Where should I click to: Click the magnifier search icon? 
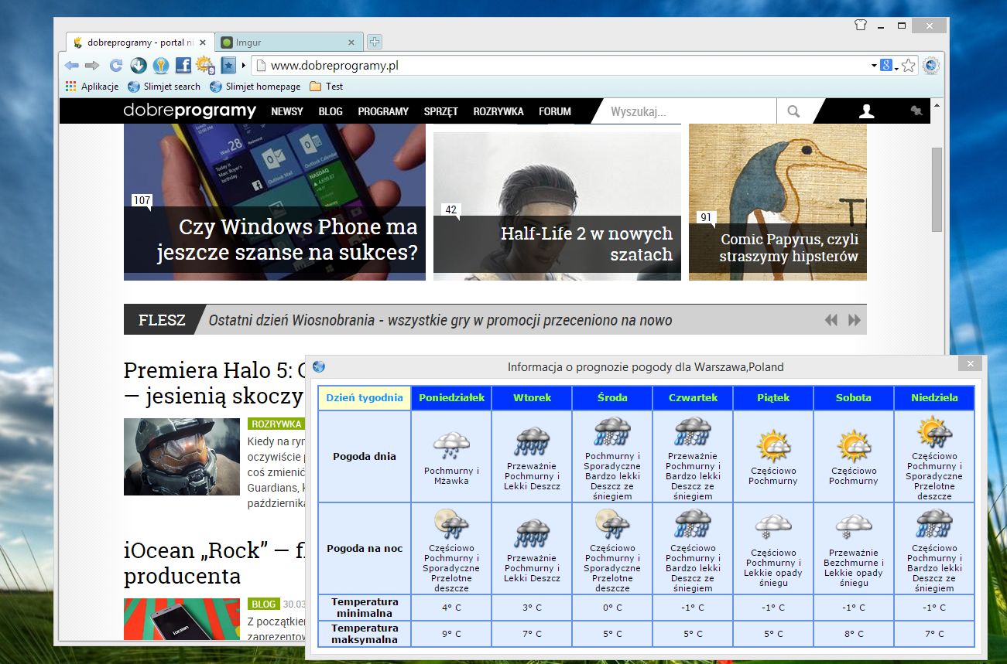click(793, 111)
